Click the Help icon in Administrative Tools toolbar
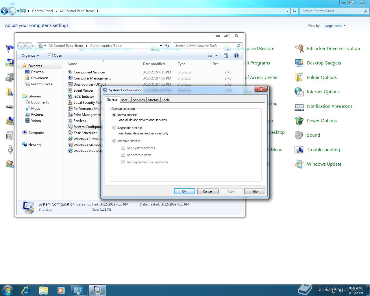 pos(236,55)
